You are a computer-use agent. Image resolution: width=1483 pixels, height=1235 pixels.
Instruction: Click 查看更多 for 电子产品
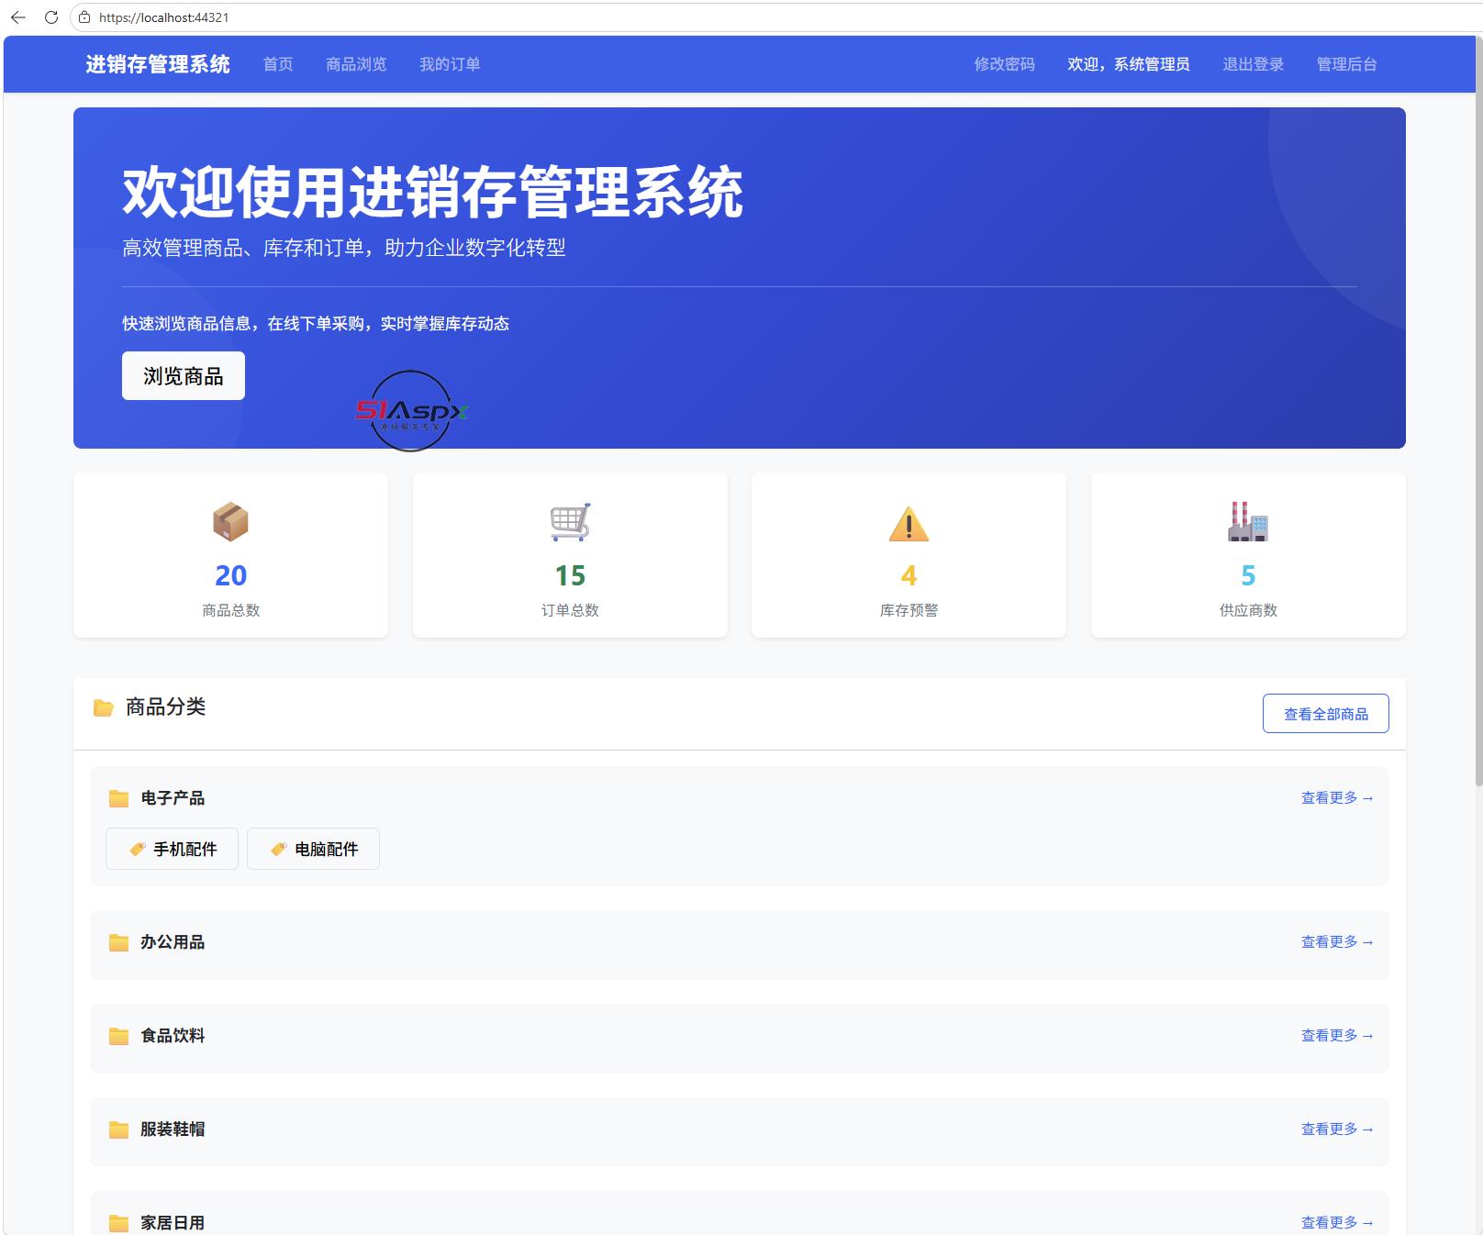(1337, 798)
